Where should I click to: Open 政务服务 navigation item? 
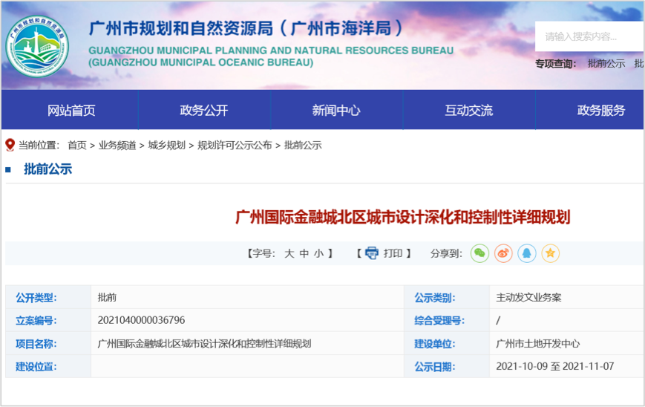pyautogui.click(x=601, y=111)
